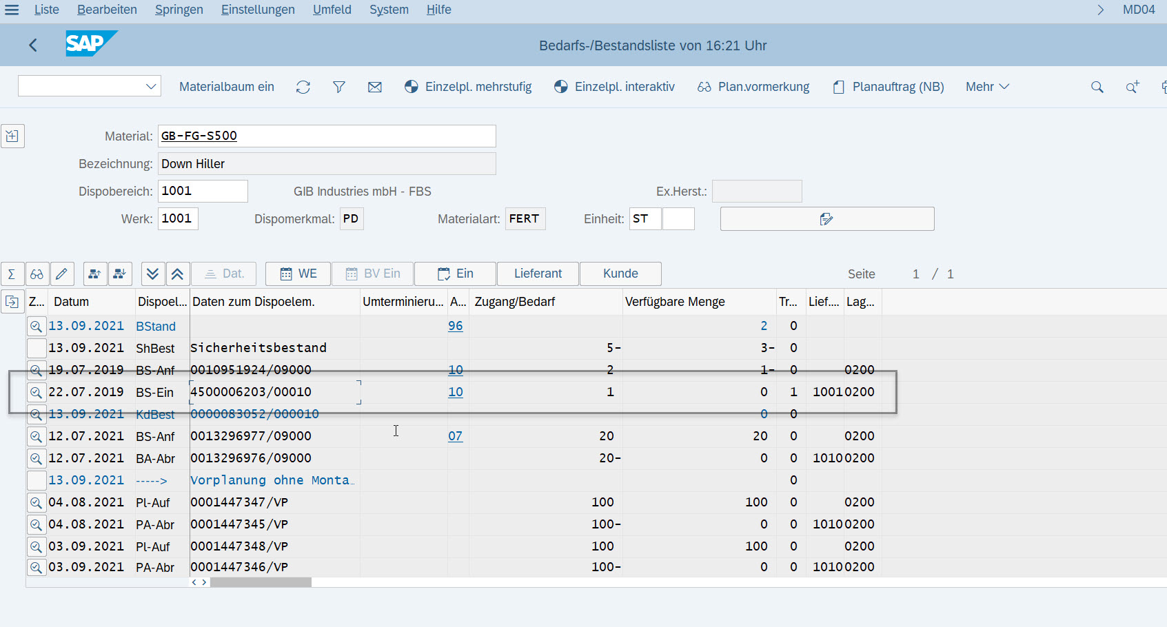Image resolution: width=1167 pixels, height=627 pixels.
Task: Collapse all rows with double-up chevron
Action: (x=177, y=274)
